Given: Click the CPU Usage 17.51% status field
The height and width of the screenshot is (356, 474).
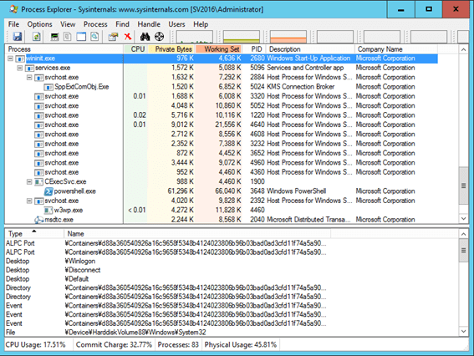Looking at the screenshot, I should pos(38,345).
